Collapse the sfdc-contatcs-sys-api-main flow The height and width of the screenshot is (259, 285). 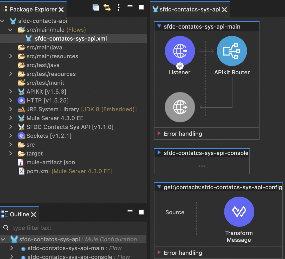coord(159,26)
